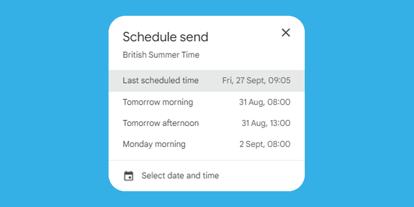Schedule email for 13:00 tomorrow

(x=206, y=123)
